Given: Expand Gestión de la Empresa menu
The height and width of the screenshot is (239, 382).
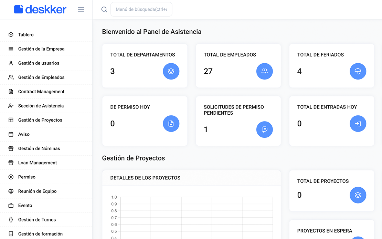Looking at the screenshot, I should click(46, 49).
